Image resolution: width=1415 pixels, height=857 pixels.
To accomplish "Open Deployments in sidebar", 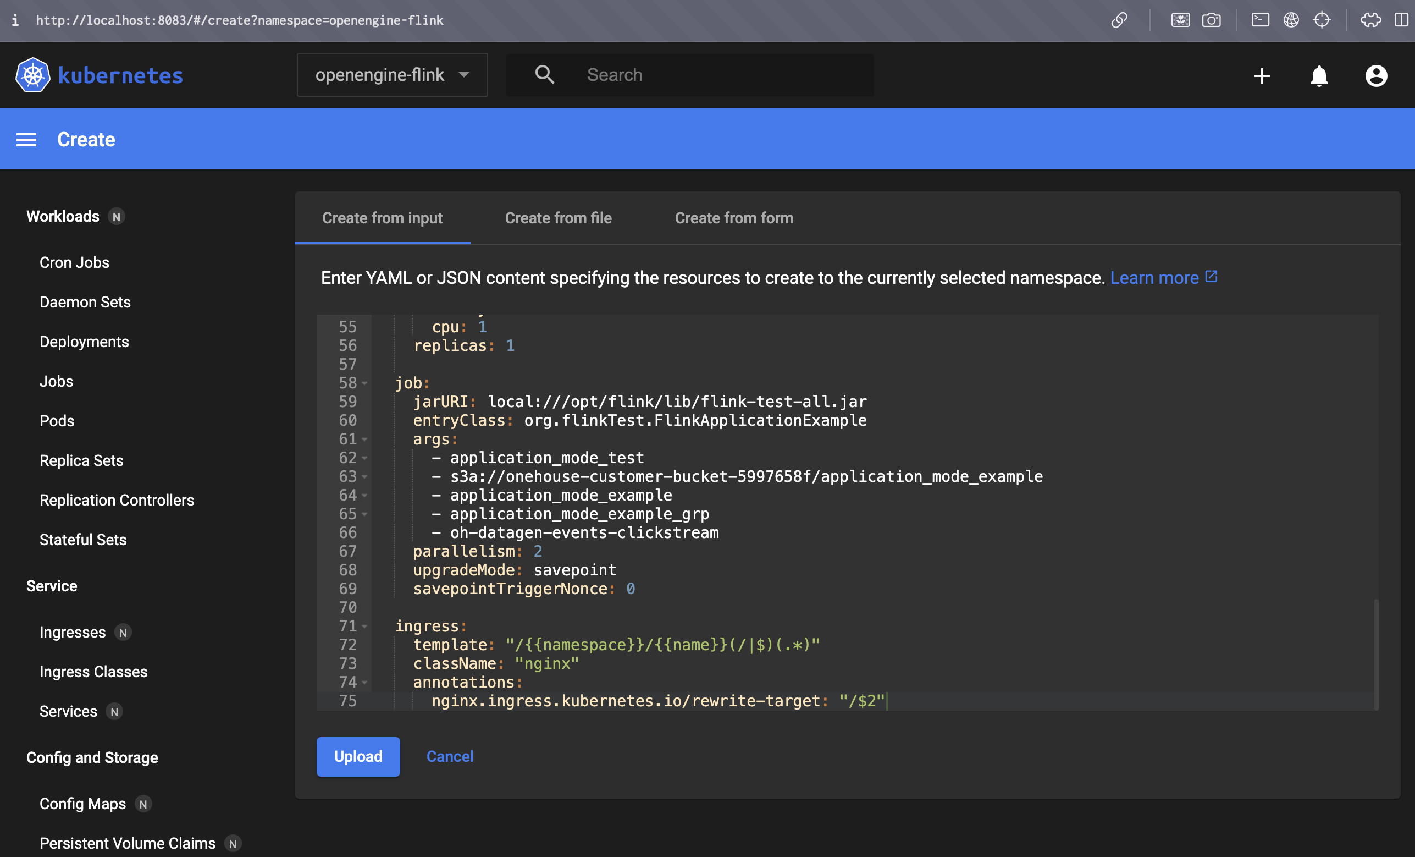I will pyautogui.click(x=84, y=342).
